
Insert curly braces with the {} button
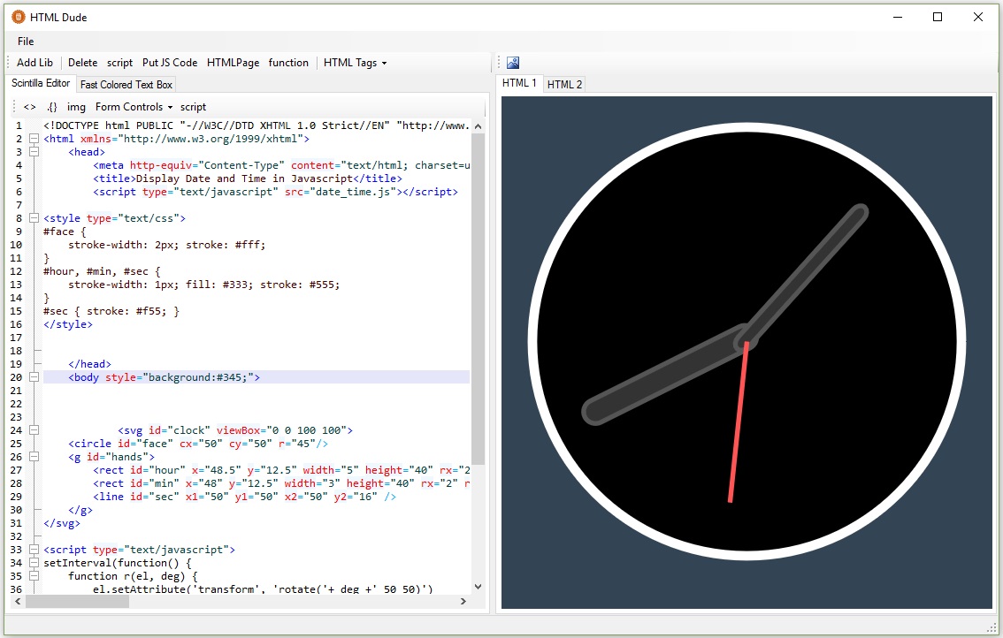(52, 107)
